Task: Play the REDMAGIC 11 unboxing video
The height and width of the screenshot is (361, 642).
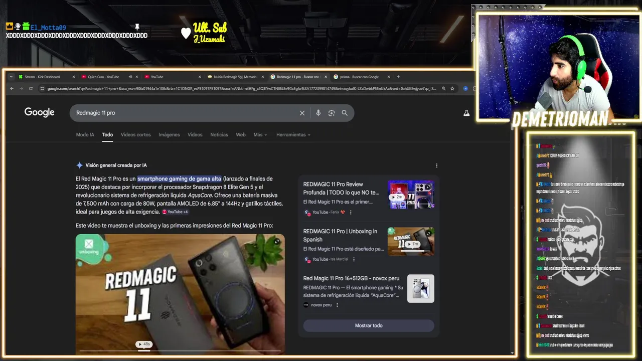Action: coord(180,293)
